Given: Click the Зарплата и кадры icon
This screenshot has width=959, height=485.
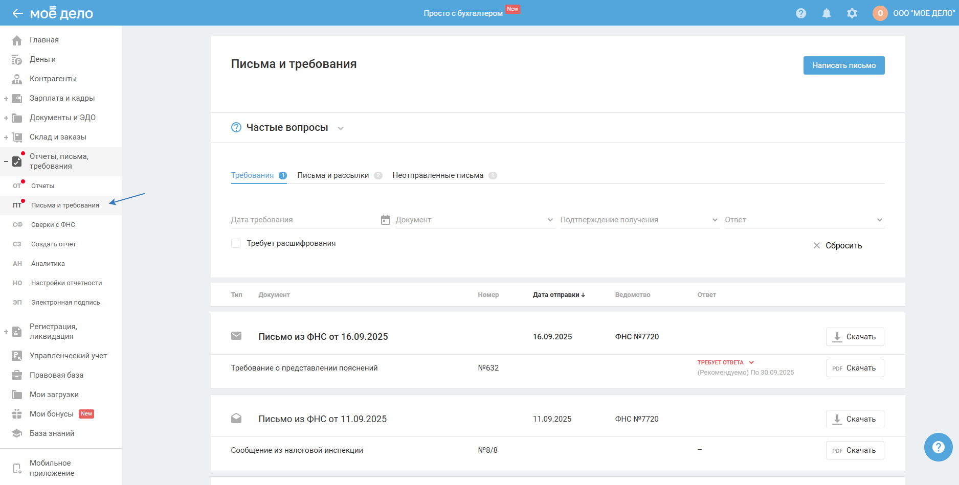Looking at the screenshot, I should pos(17,98).
